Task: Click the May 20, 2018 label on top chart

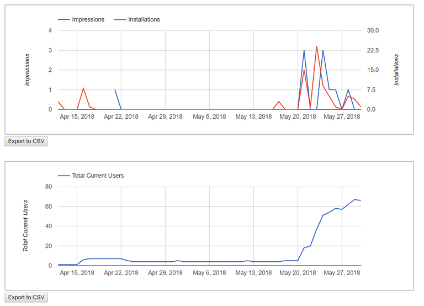Action: [x=298, y=117]
